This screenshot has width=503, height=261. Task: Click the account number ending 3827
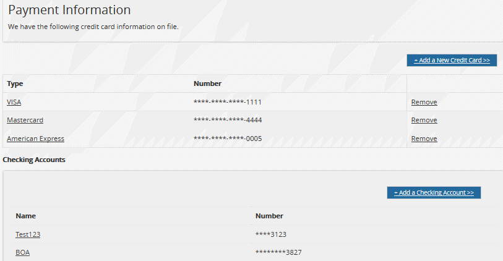coord(278,252)
